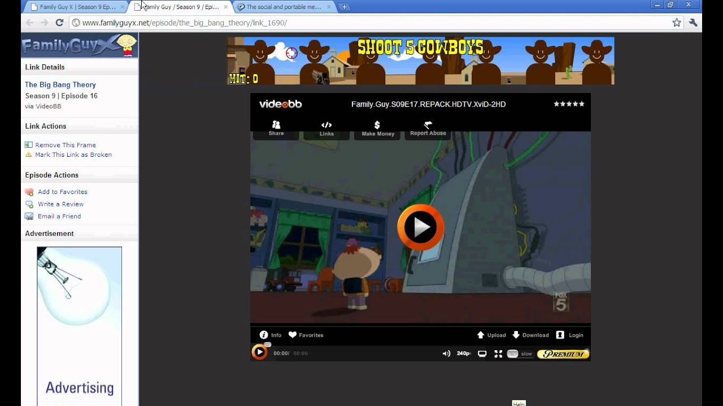Click Mark This Link as Broken
The width and height of the screenshot is (723, 406).
73,155
